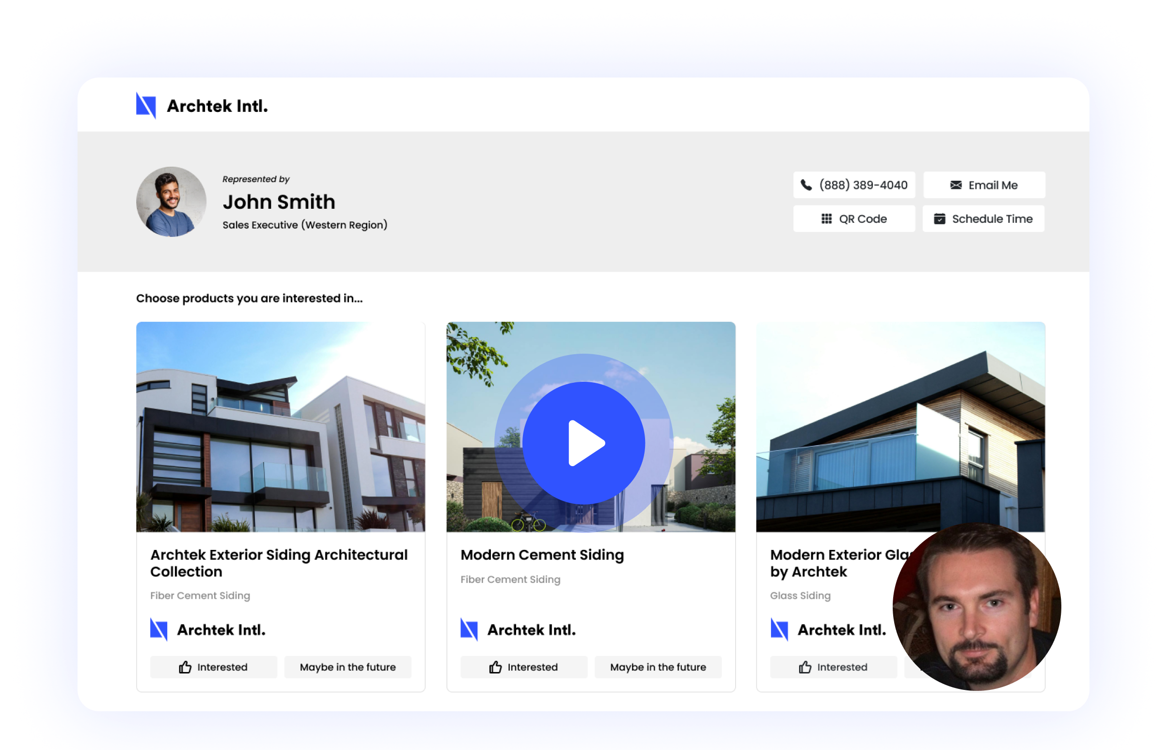Play the Modern Cement Siding video
Image resolution: width=1167 pixels, height=750 pixels.
583,443
